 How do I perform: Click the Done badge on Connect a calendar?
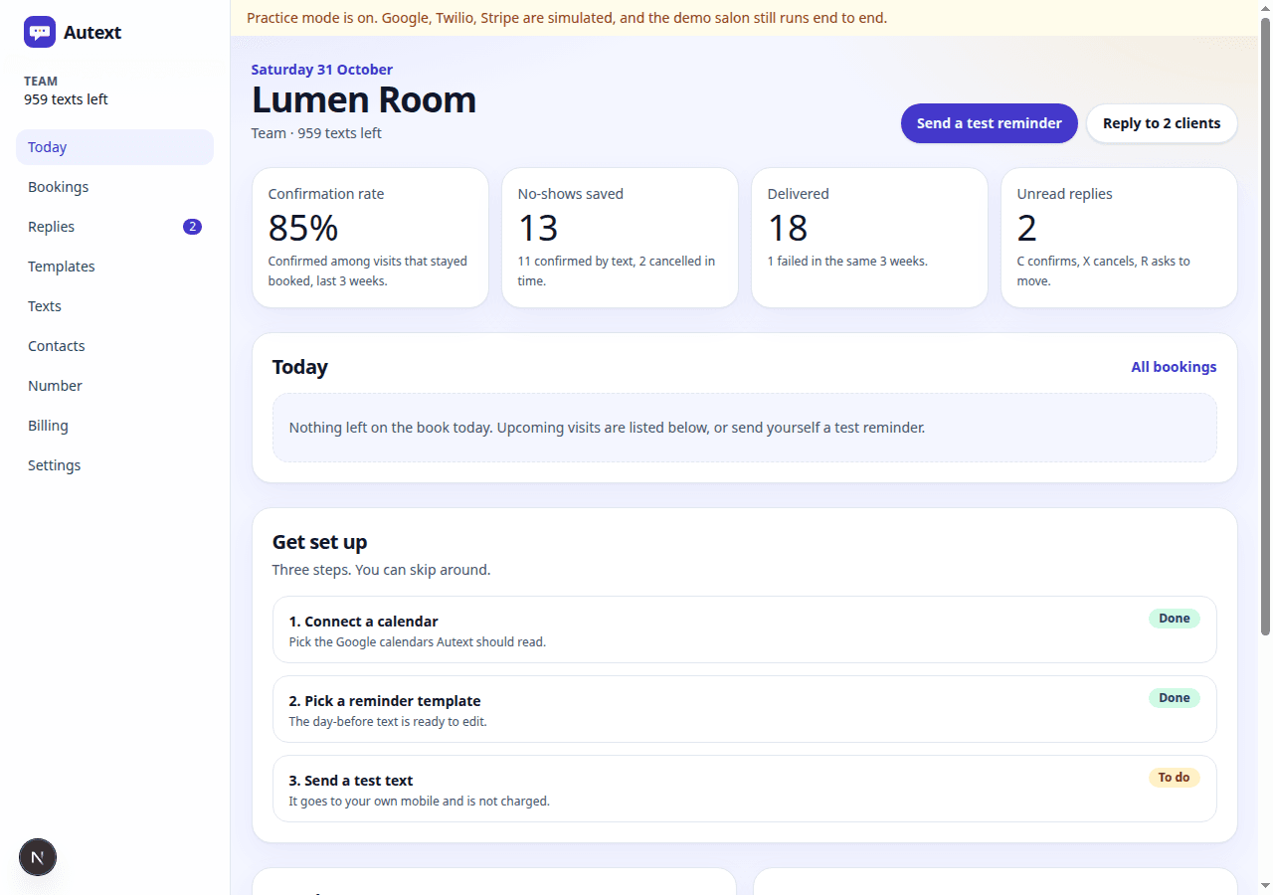(1175, 619)
